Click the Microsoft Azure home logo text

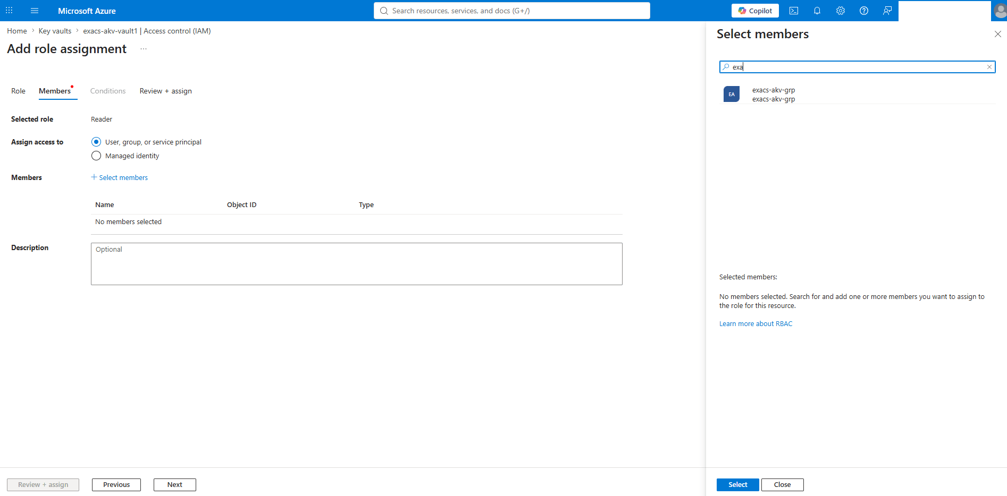tap(87, 11)
